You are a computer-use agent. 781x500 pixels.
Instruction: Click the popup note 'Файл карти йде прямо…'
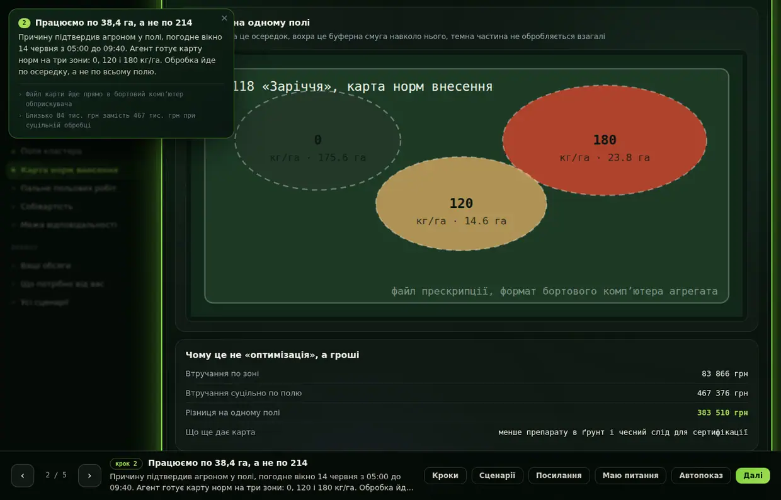point(105,99)
